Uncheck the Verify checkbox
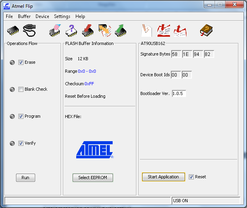Image resolution: width=247 pixels, height=208 pixels. (x=21, y=143)
